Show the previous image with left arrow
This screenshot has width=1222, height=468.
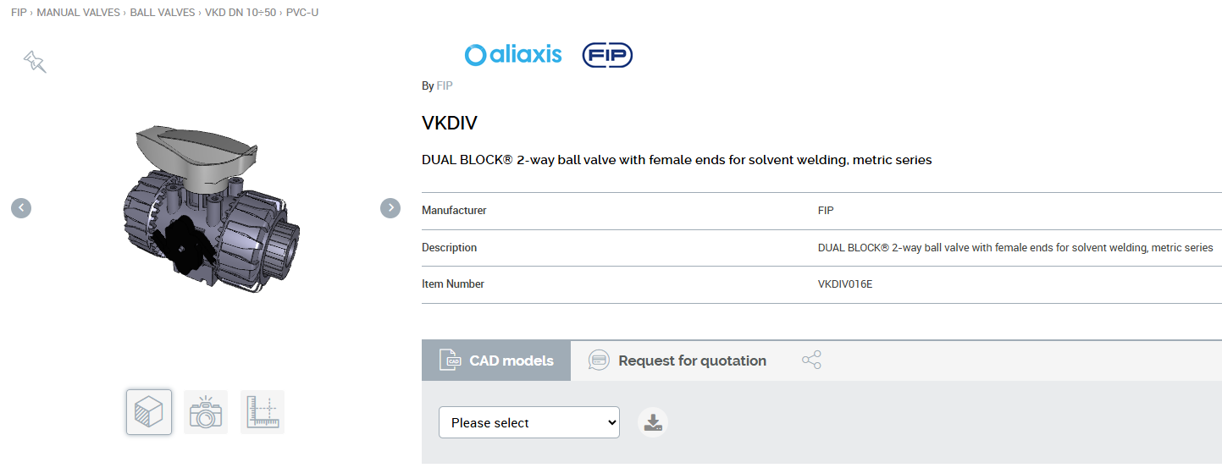click(x=21, y=207)
